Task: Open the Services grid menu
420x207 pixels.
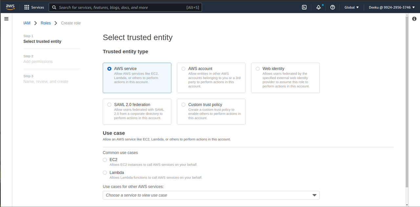Action: (27, 7)
